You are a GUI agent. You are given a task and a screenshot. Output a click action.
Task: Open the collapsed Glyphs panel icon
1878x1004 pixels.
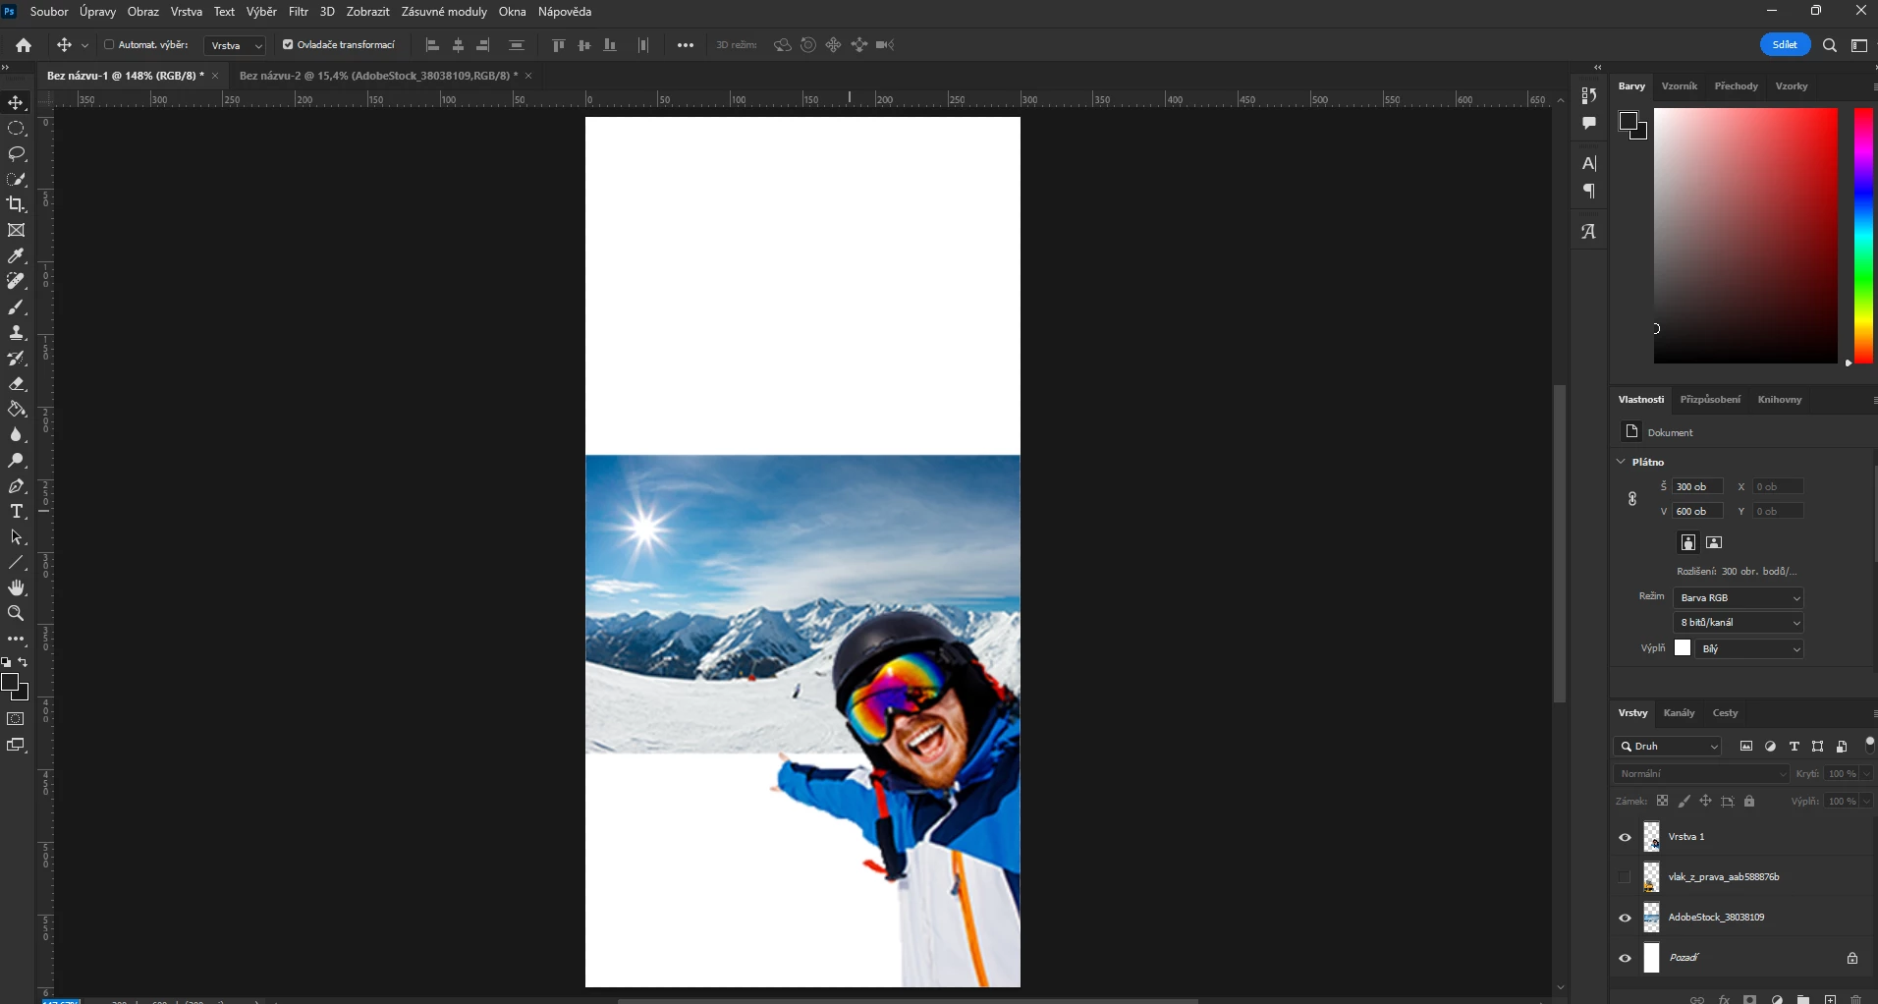coord(1589,232)
